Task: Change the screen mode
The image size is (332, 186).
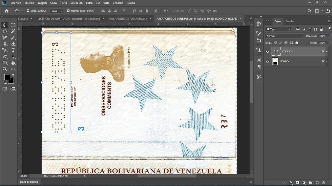Action: point(13,89)
